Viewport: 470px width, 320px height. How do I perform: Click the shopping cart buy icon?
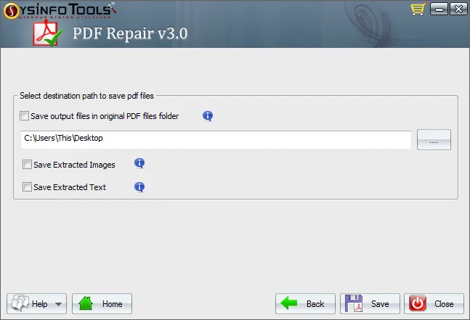pyautogui.click(x=418, y=9)
